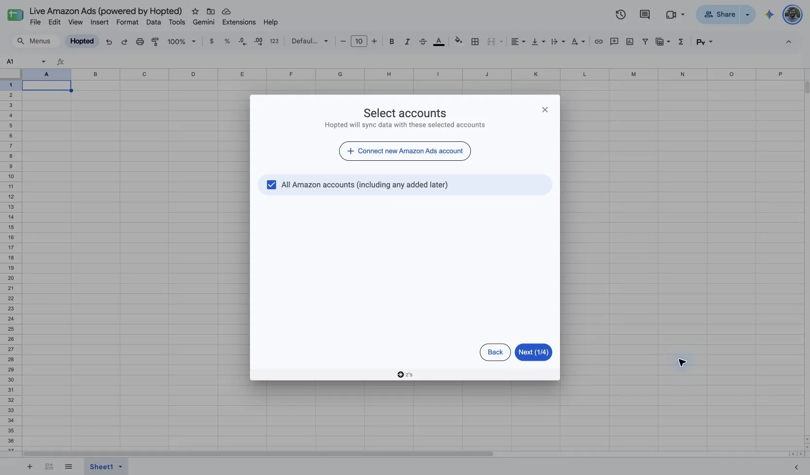
Task: Open the Gemini menu
Action: coord(203,22)
